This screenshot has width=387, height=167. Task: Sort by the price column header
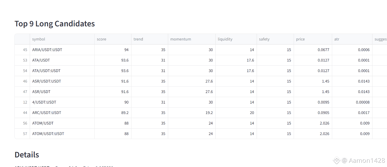tap(300, 39)
